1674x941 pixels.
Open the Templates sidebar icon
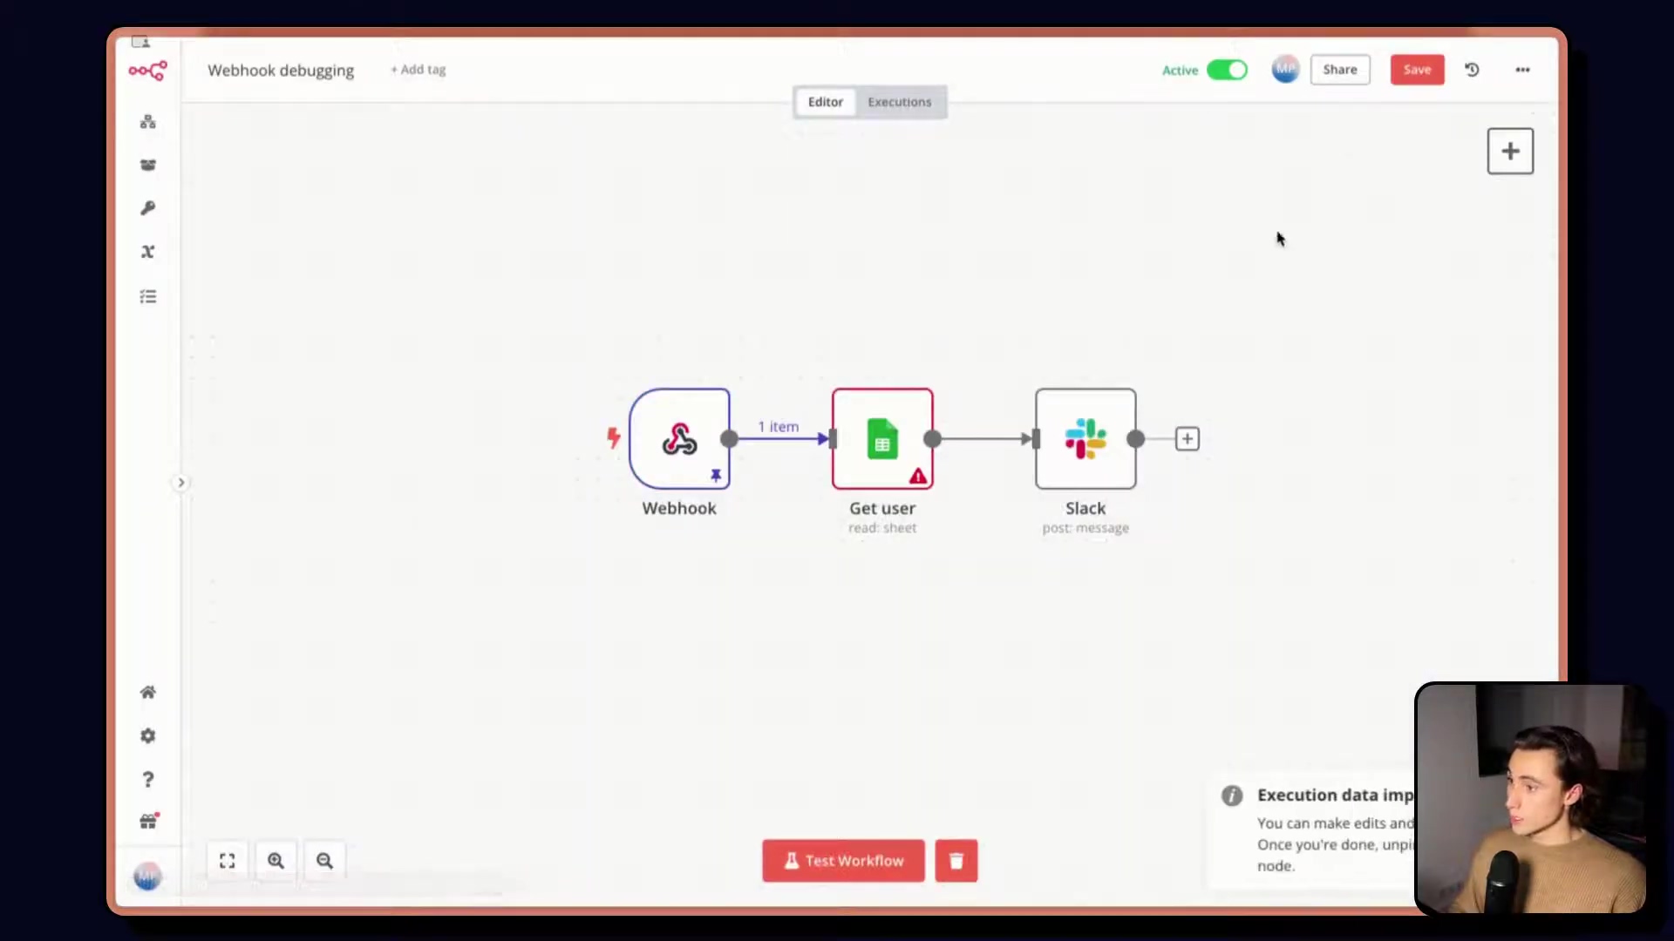[x=148, y=165]
